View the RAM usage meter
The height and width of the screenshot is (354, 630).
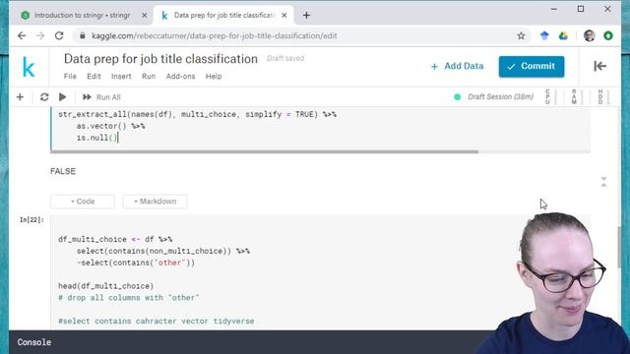tap(577, 96)
